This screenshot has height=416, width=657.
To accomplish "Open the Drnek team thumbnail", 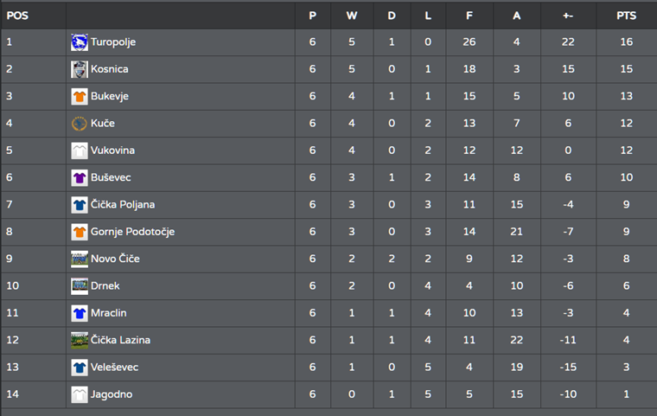I will pyautogui.click(x=80, y=286).
